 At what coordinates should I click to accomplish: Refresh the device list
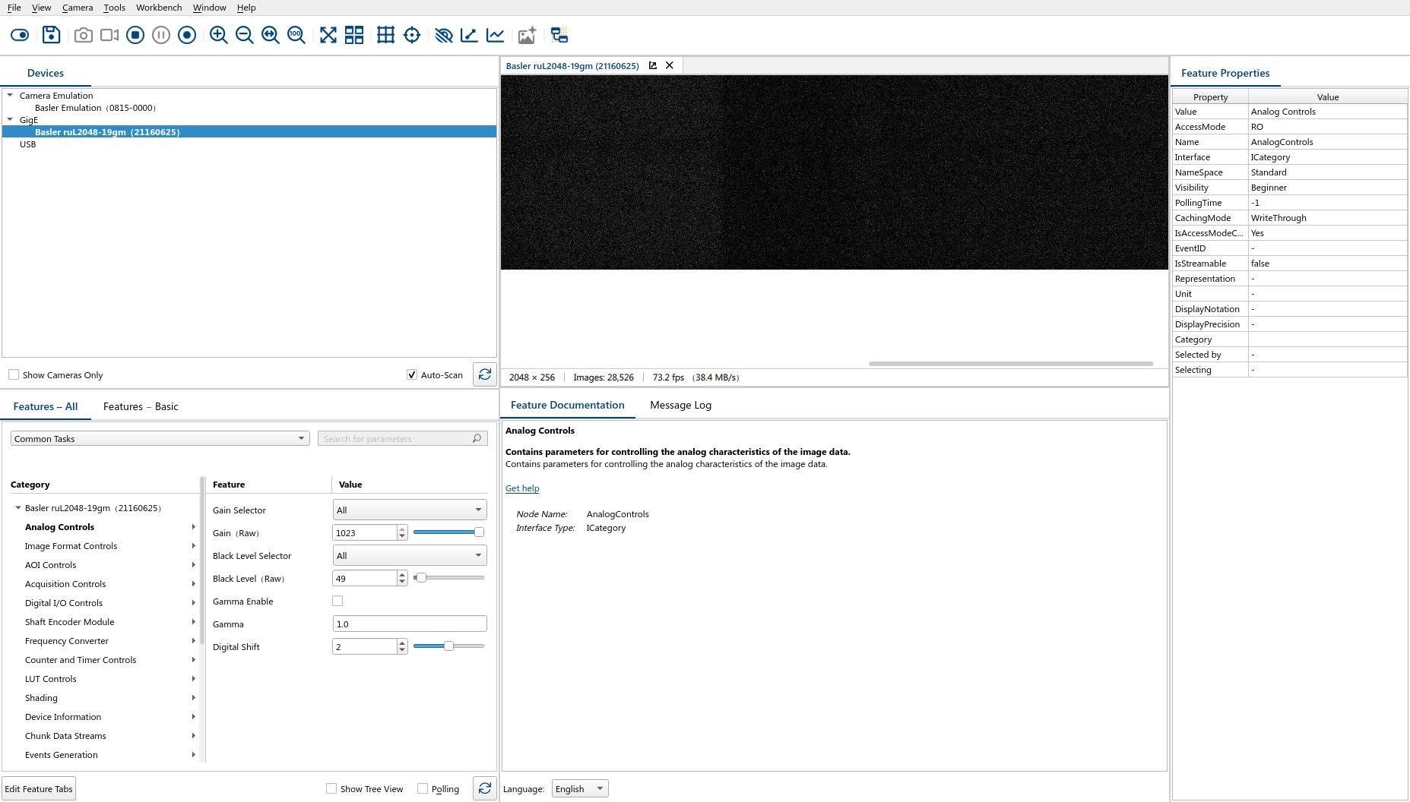485,374
